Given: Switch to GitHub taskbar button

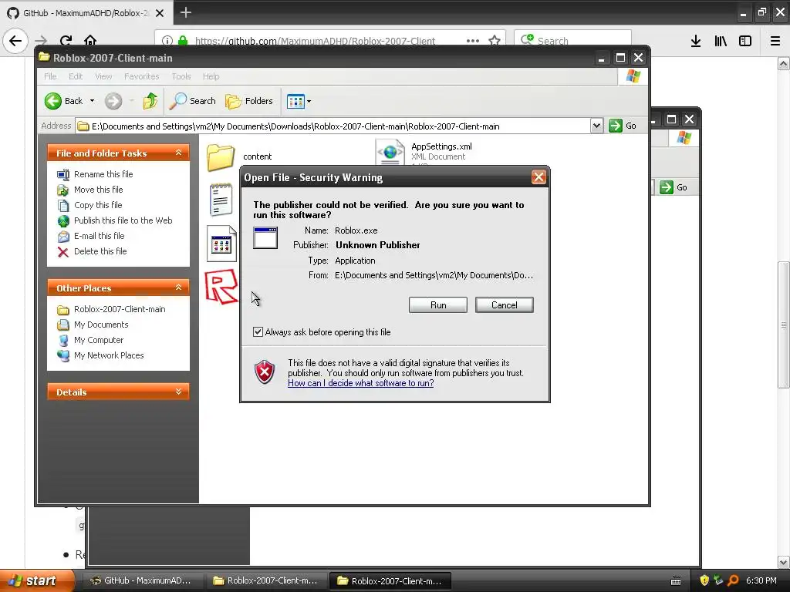Looking at the screenshot, I should pos(141,580).
